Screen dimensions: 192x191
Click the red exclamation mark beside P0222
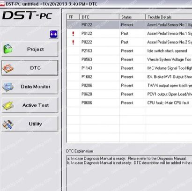[73, 42]
